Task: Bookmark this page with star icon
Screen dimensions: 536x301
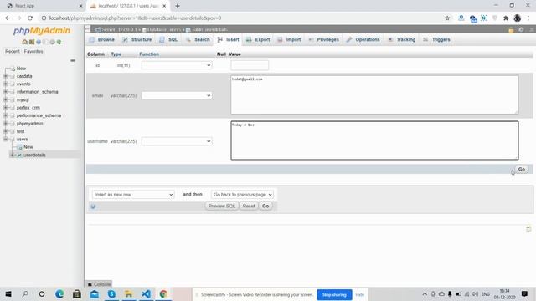Action: point(447,18)
